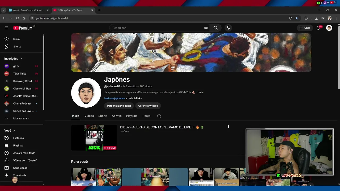340x191 pixels.
Task: Open the tab search dropdown arrow
Action: 3,10
